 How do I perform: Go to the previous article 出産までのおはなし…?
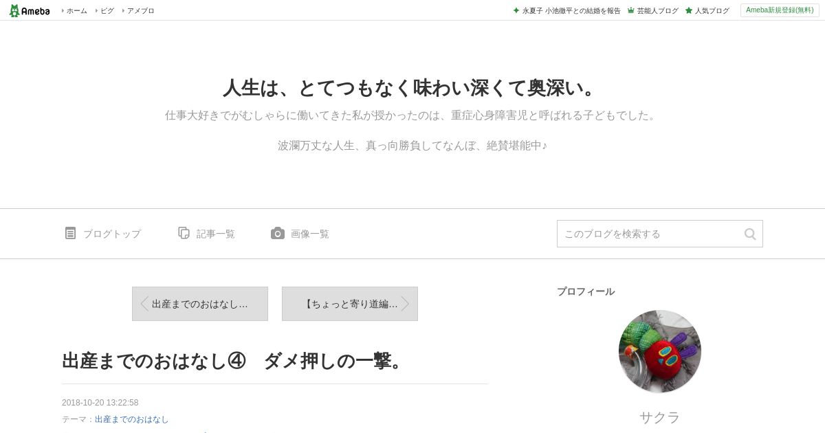200,304
